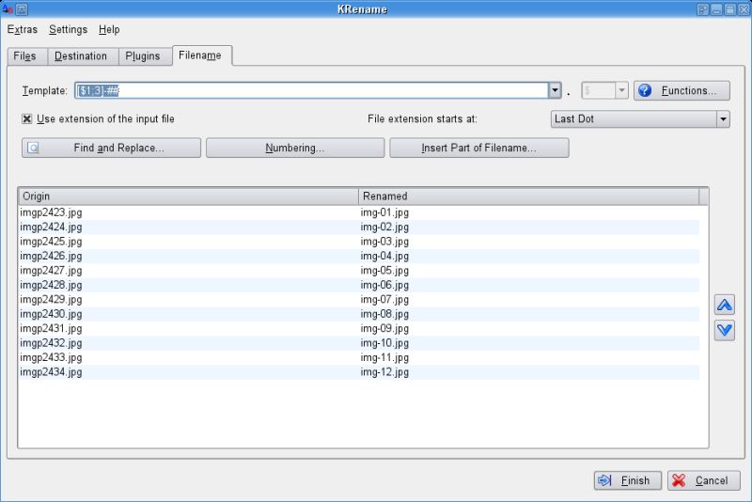Switch to the Destination tab
The image size is (752, 502).
(83, 56)
